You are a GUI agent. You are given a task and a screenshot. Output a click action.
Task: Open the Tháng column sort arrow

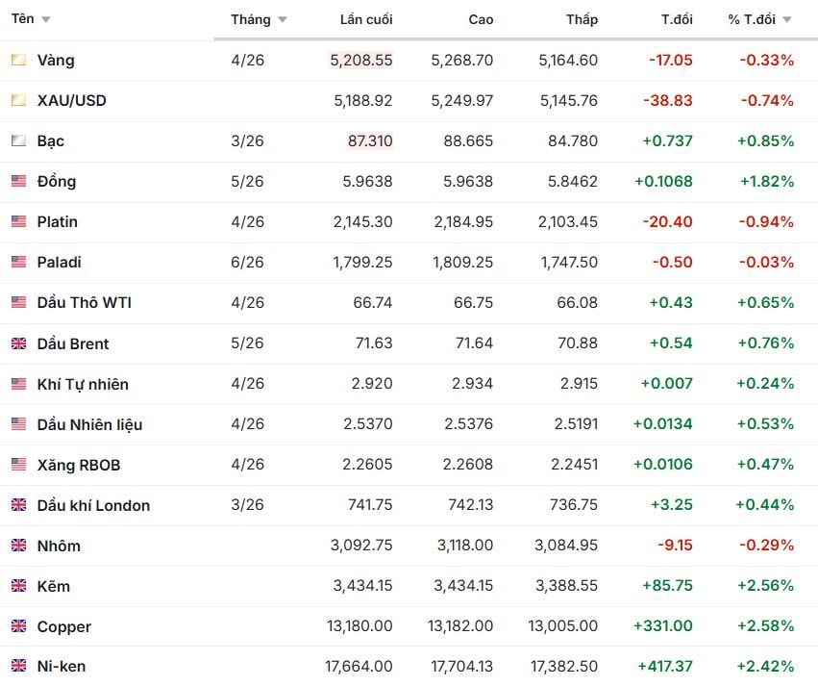pos(282,20)
